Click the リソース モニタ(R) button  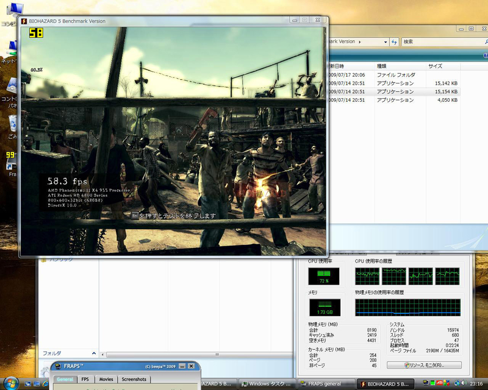click(424, 365)
